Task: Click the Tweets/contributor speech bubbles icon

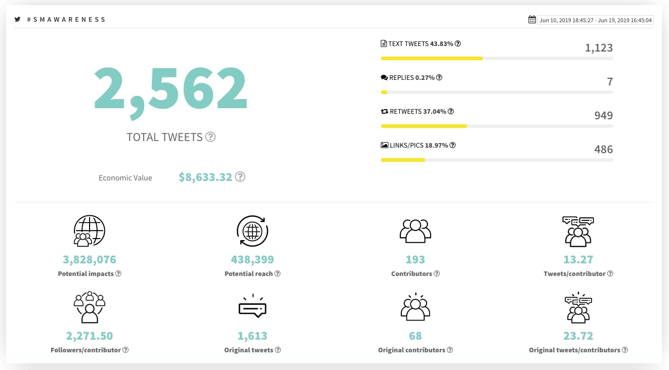Action: pos(578,231)
